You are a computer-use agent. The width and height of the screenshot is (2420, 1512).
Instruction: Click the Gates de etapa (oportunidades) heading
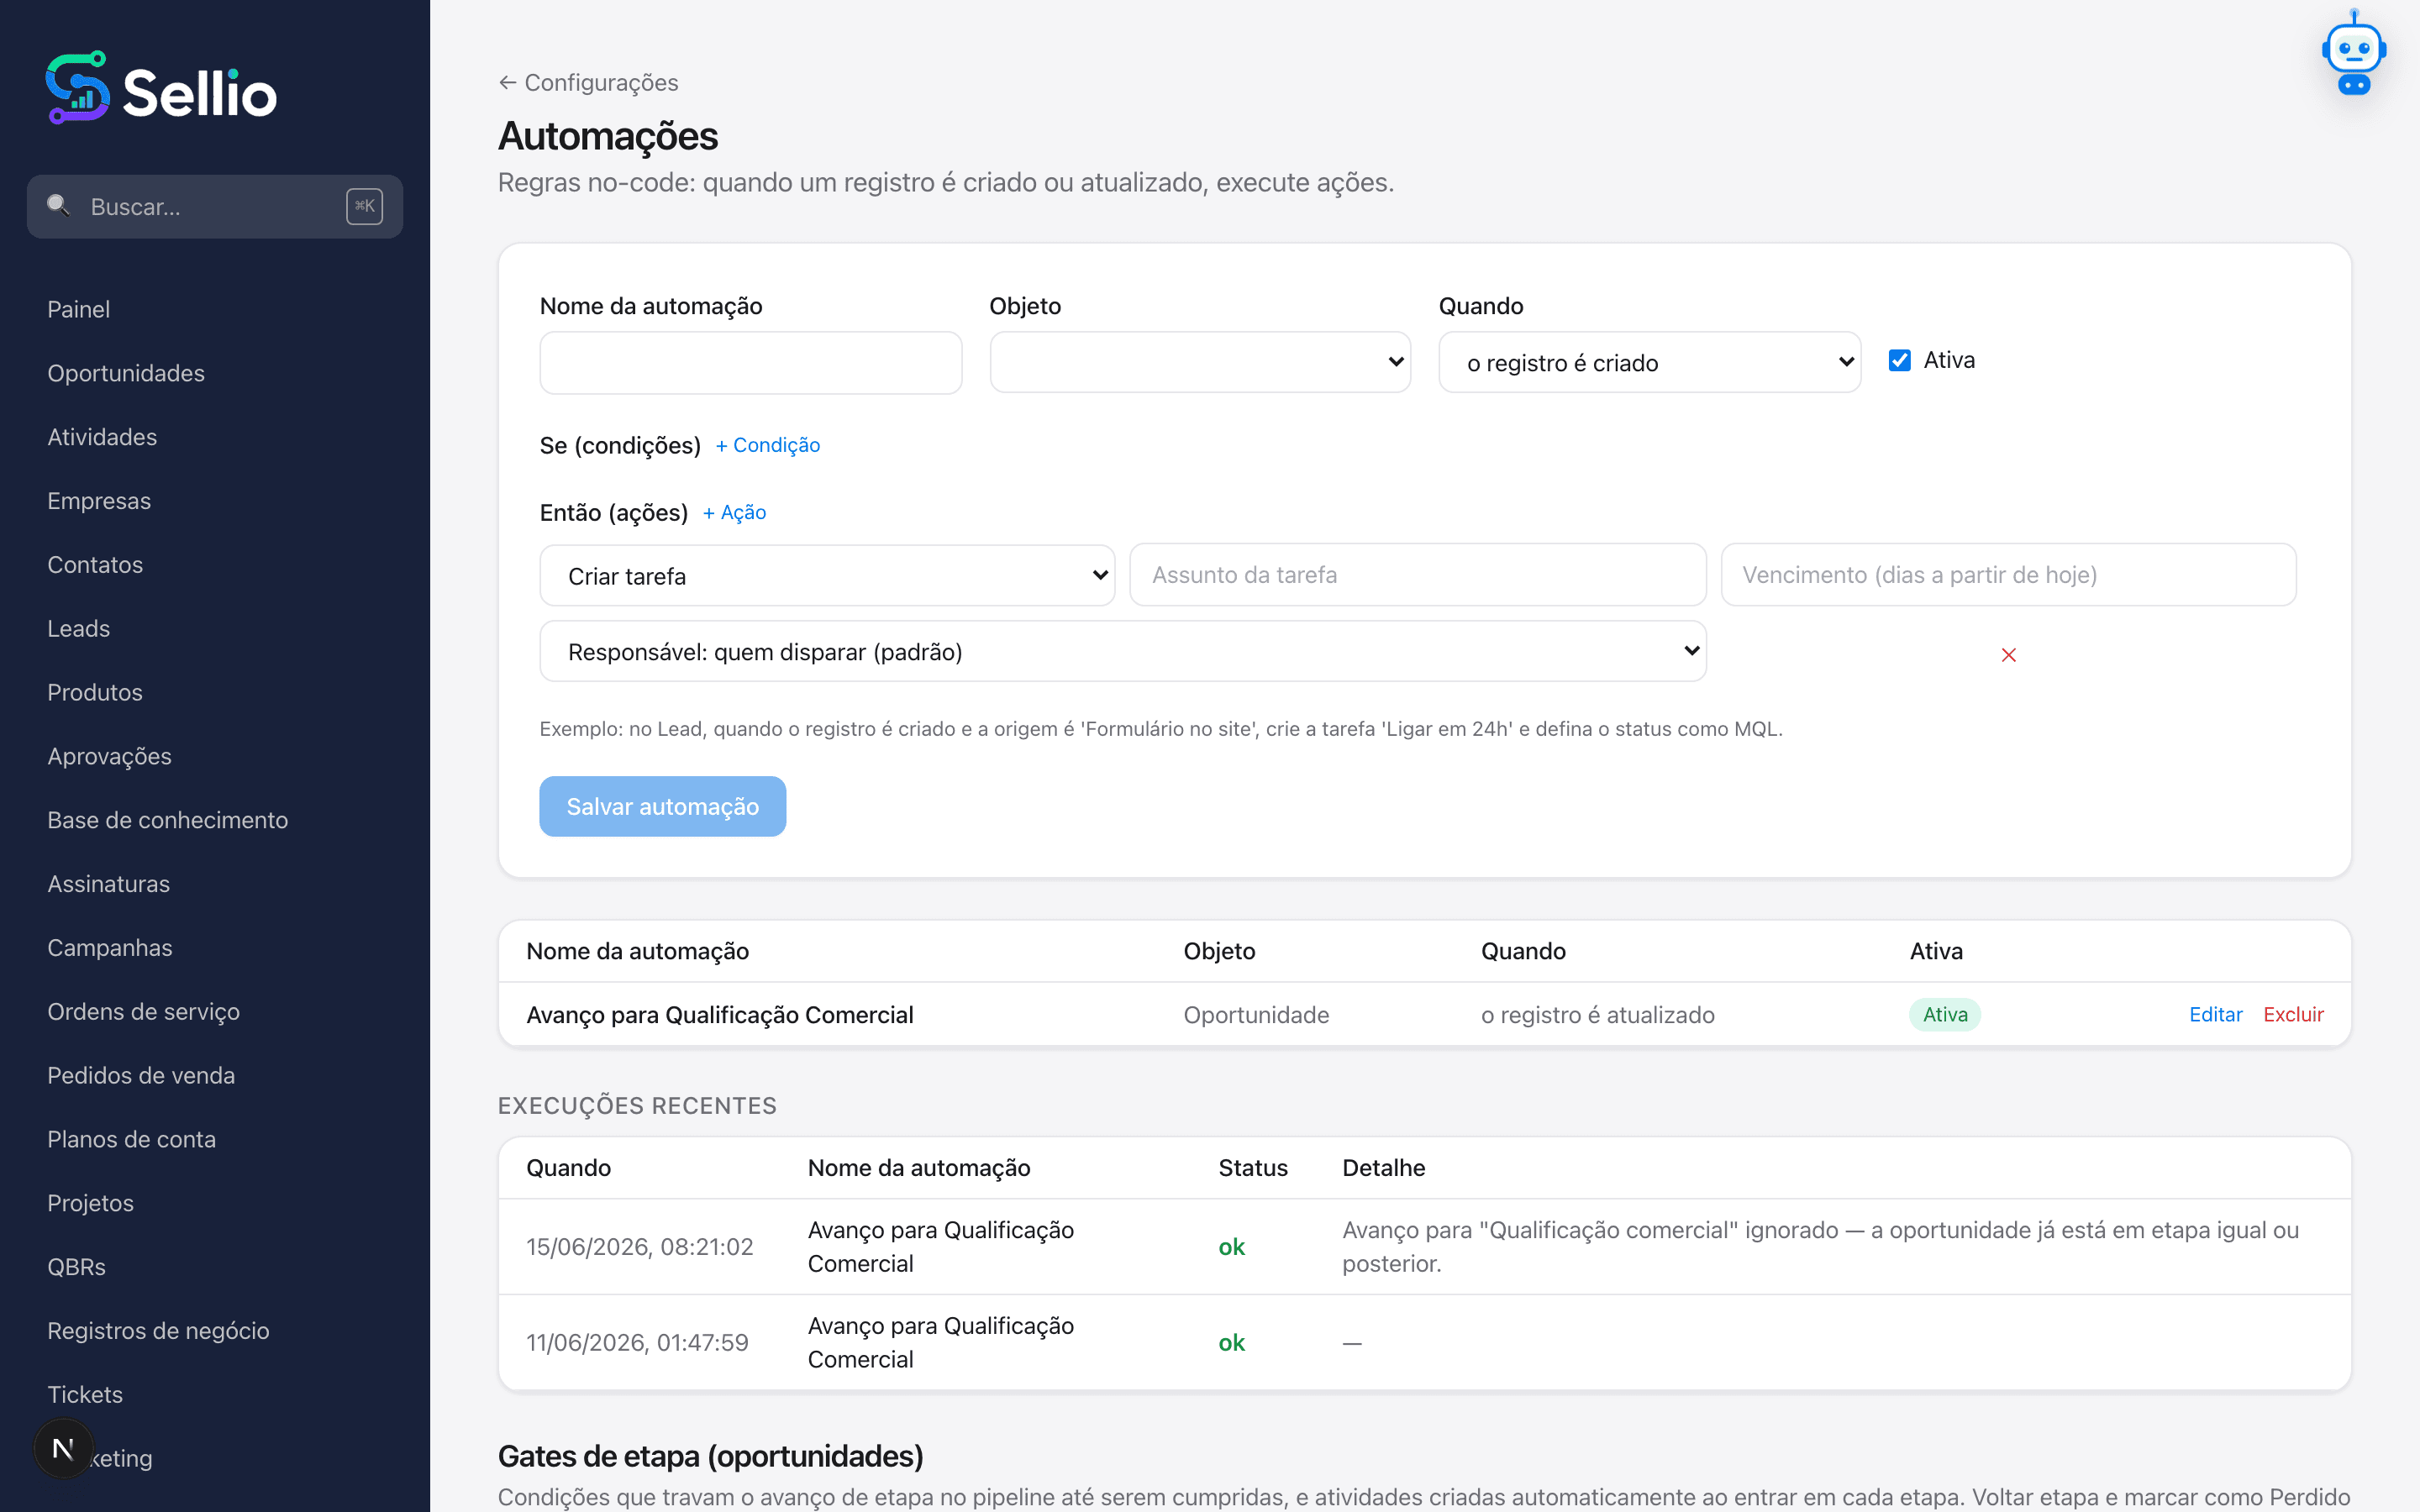coord(710,1456)
